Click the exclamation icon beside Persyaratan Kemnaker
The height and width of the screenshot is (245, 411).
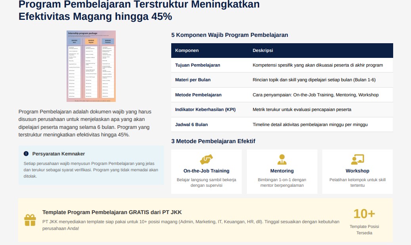[26, 154]
